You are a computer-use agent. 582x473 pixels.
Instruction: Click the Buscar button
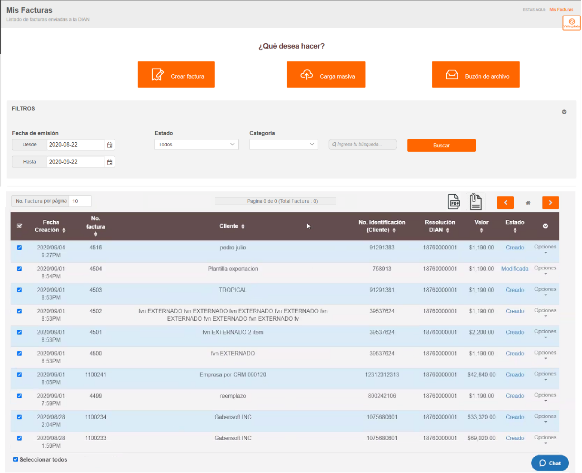tap(442, 146)
